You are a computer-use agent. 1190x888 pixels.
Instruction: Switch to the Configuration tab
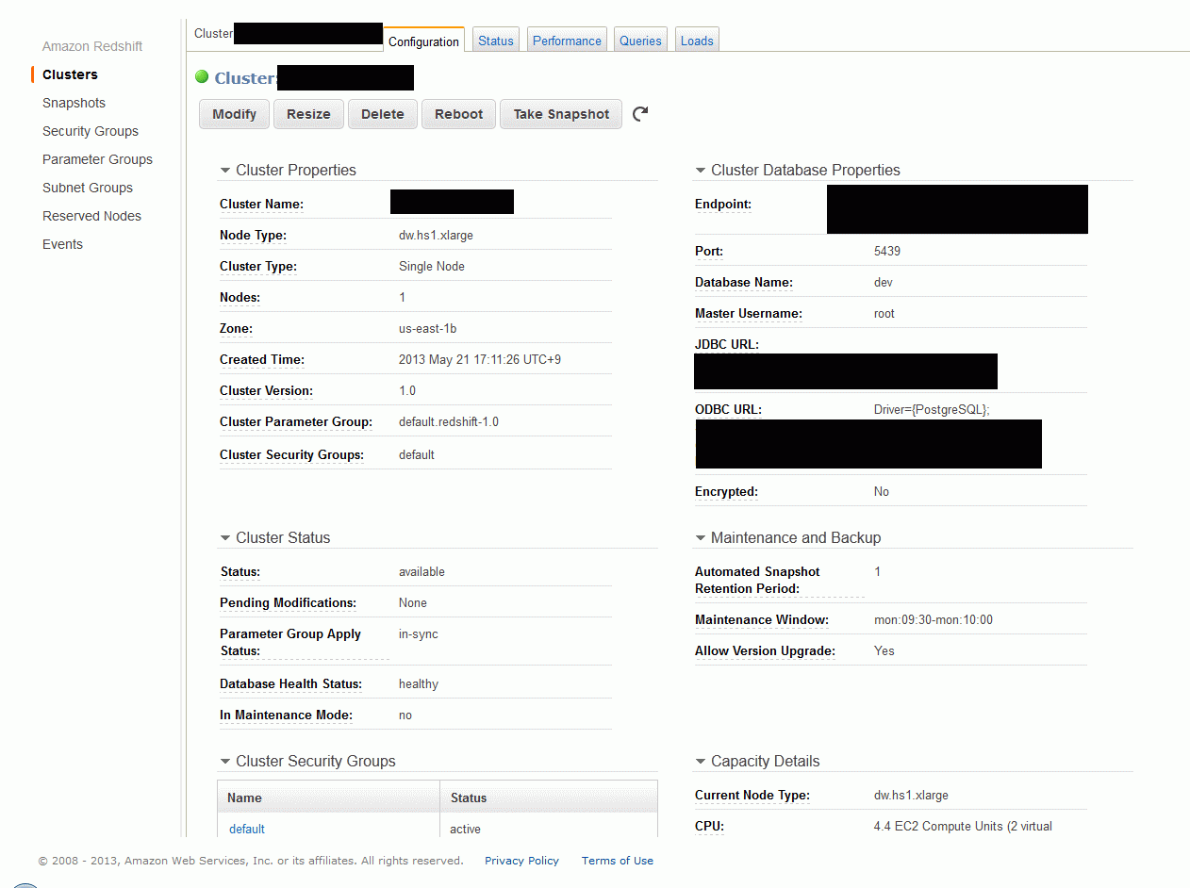click(x=423, y=41)
